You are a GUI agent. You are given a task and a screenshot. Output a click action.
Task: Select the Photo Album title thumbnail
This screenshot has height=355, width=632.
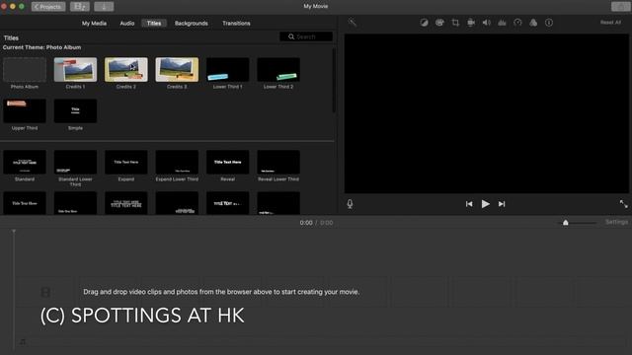coord(25,70)
